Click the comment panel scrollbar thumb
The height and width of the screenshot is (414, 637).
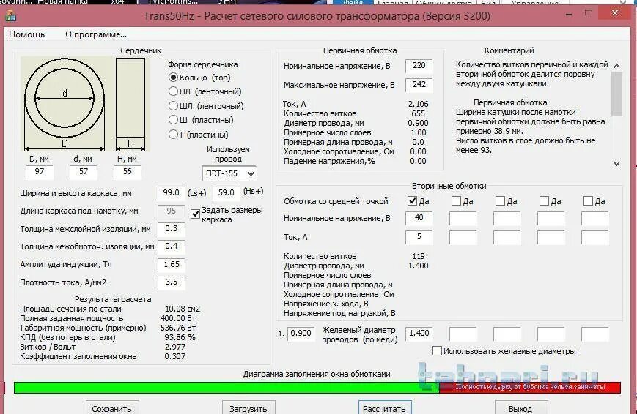click(616, 94)
